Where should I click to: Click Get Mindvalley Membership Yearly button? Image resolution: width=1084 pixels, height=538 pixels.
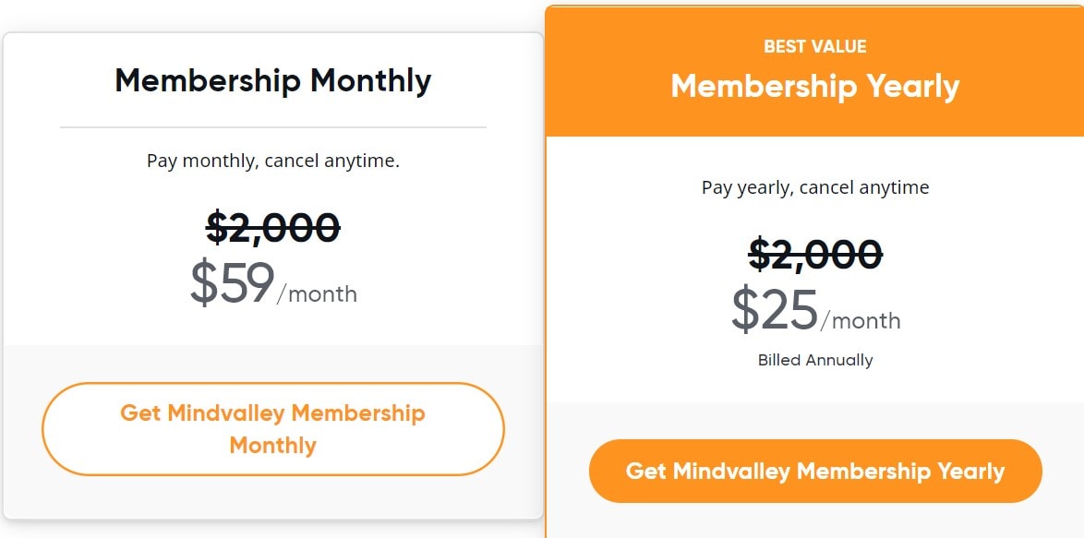[814, 472]
